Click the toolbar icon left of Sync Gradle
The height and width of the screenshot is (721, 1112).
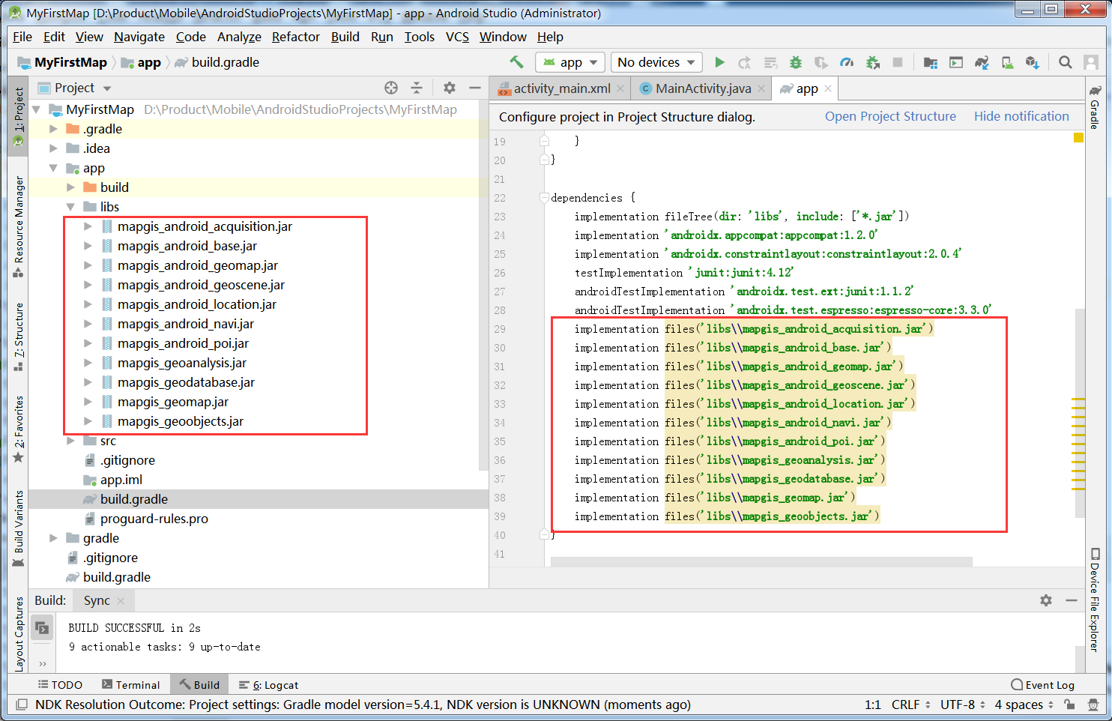pos(956,62)
